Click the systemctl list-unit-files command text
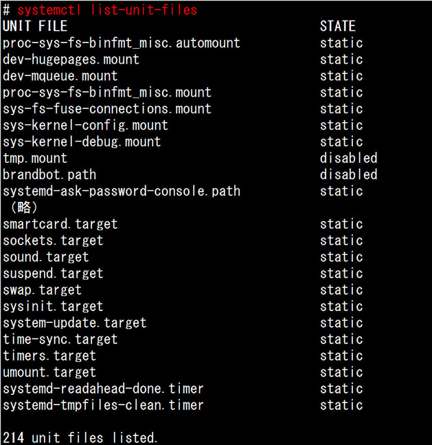Screen dimensions: 432x445 tap(107, 10)
